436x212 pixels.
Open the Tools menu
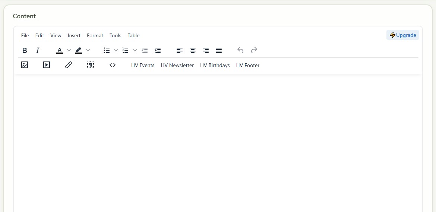(x=116, y=35)
